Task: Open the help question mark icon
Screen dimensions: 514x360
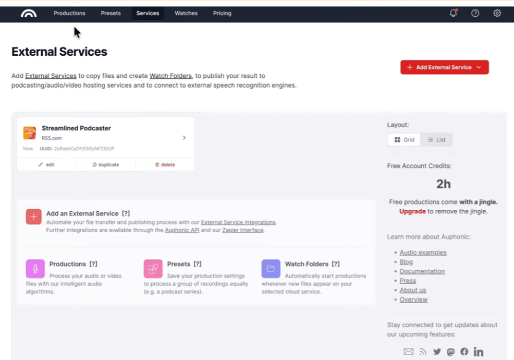Action: pos(475,14)
